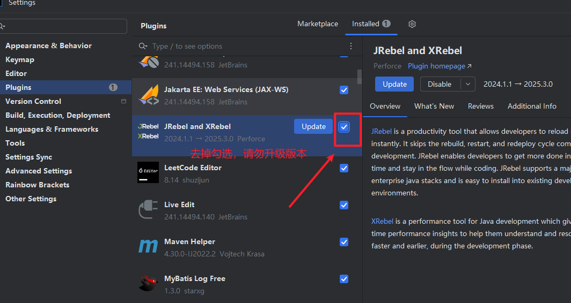
Task: Select the MyBatis Log Free plugin name
Action: (194, 279)
